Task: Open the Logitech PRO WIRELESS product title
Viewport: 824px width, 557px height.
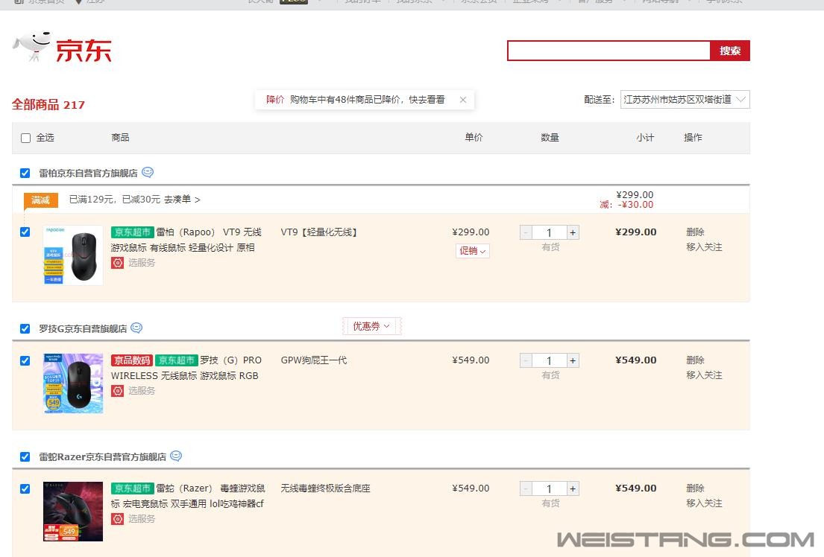Action: coord(186,368)
